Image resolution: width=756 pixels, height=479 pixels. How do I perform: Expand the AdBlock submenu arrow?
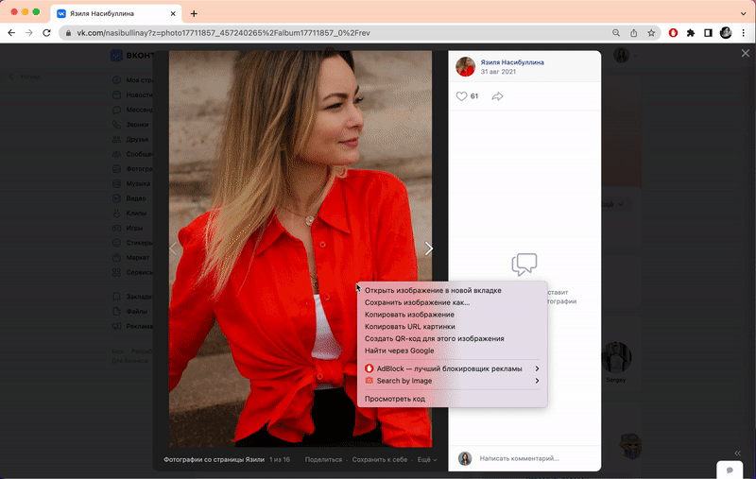coord(537,368)
